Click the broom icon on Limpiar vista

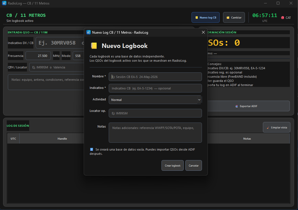tap(268, 128)
